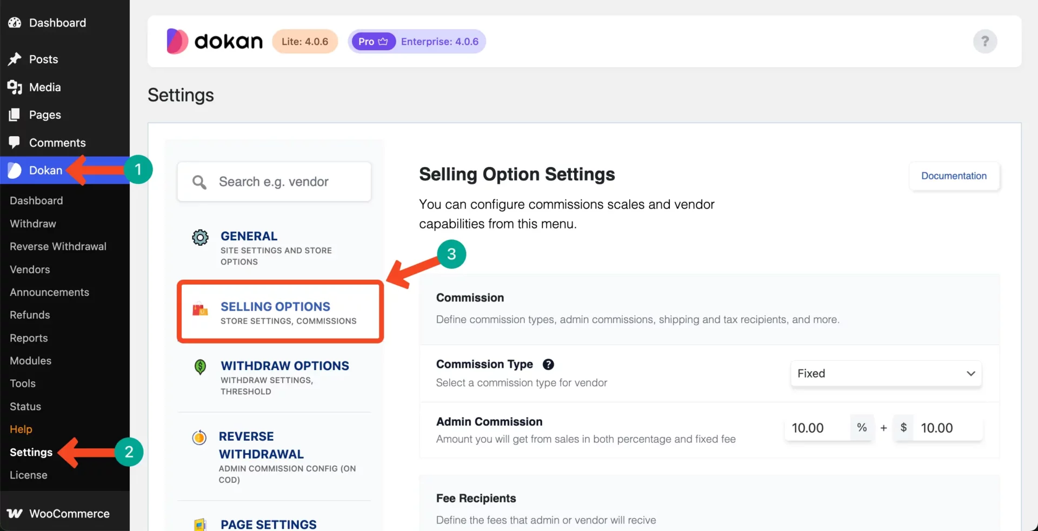1038x531 pixels.
Task: Open Dokan Dashboard submenu item
Action: point(36,200)
